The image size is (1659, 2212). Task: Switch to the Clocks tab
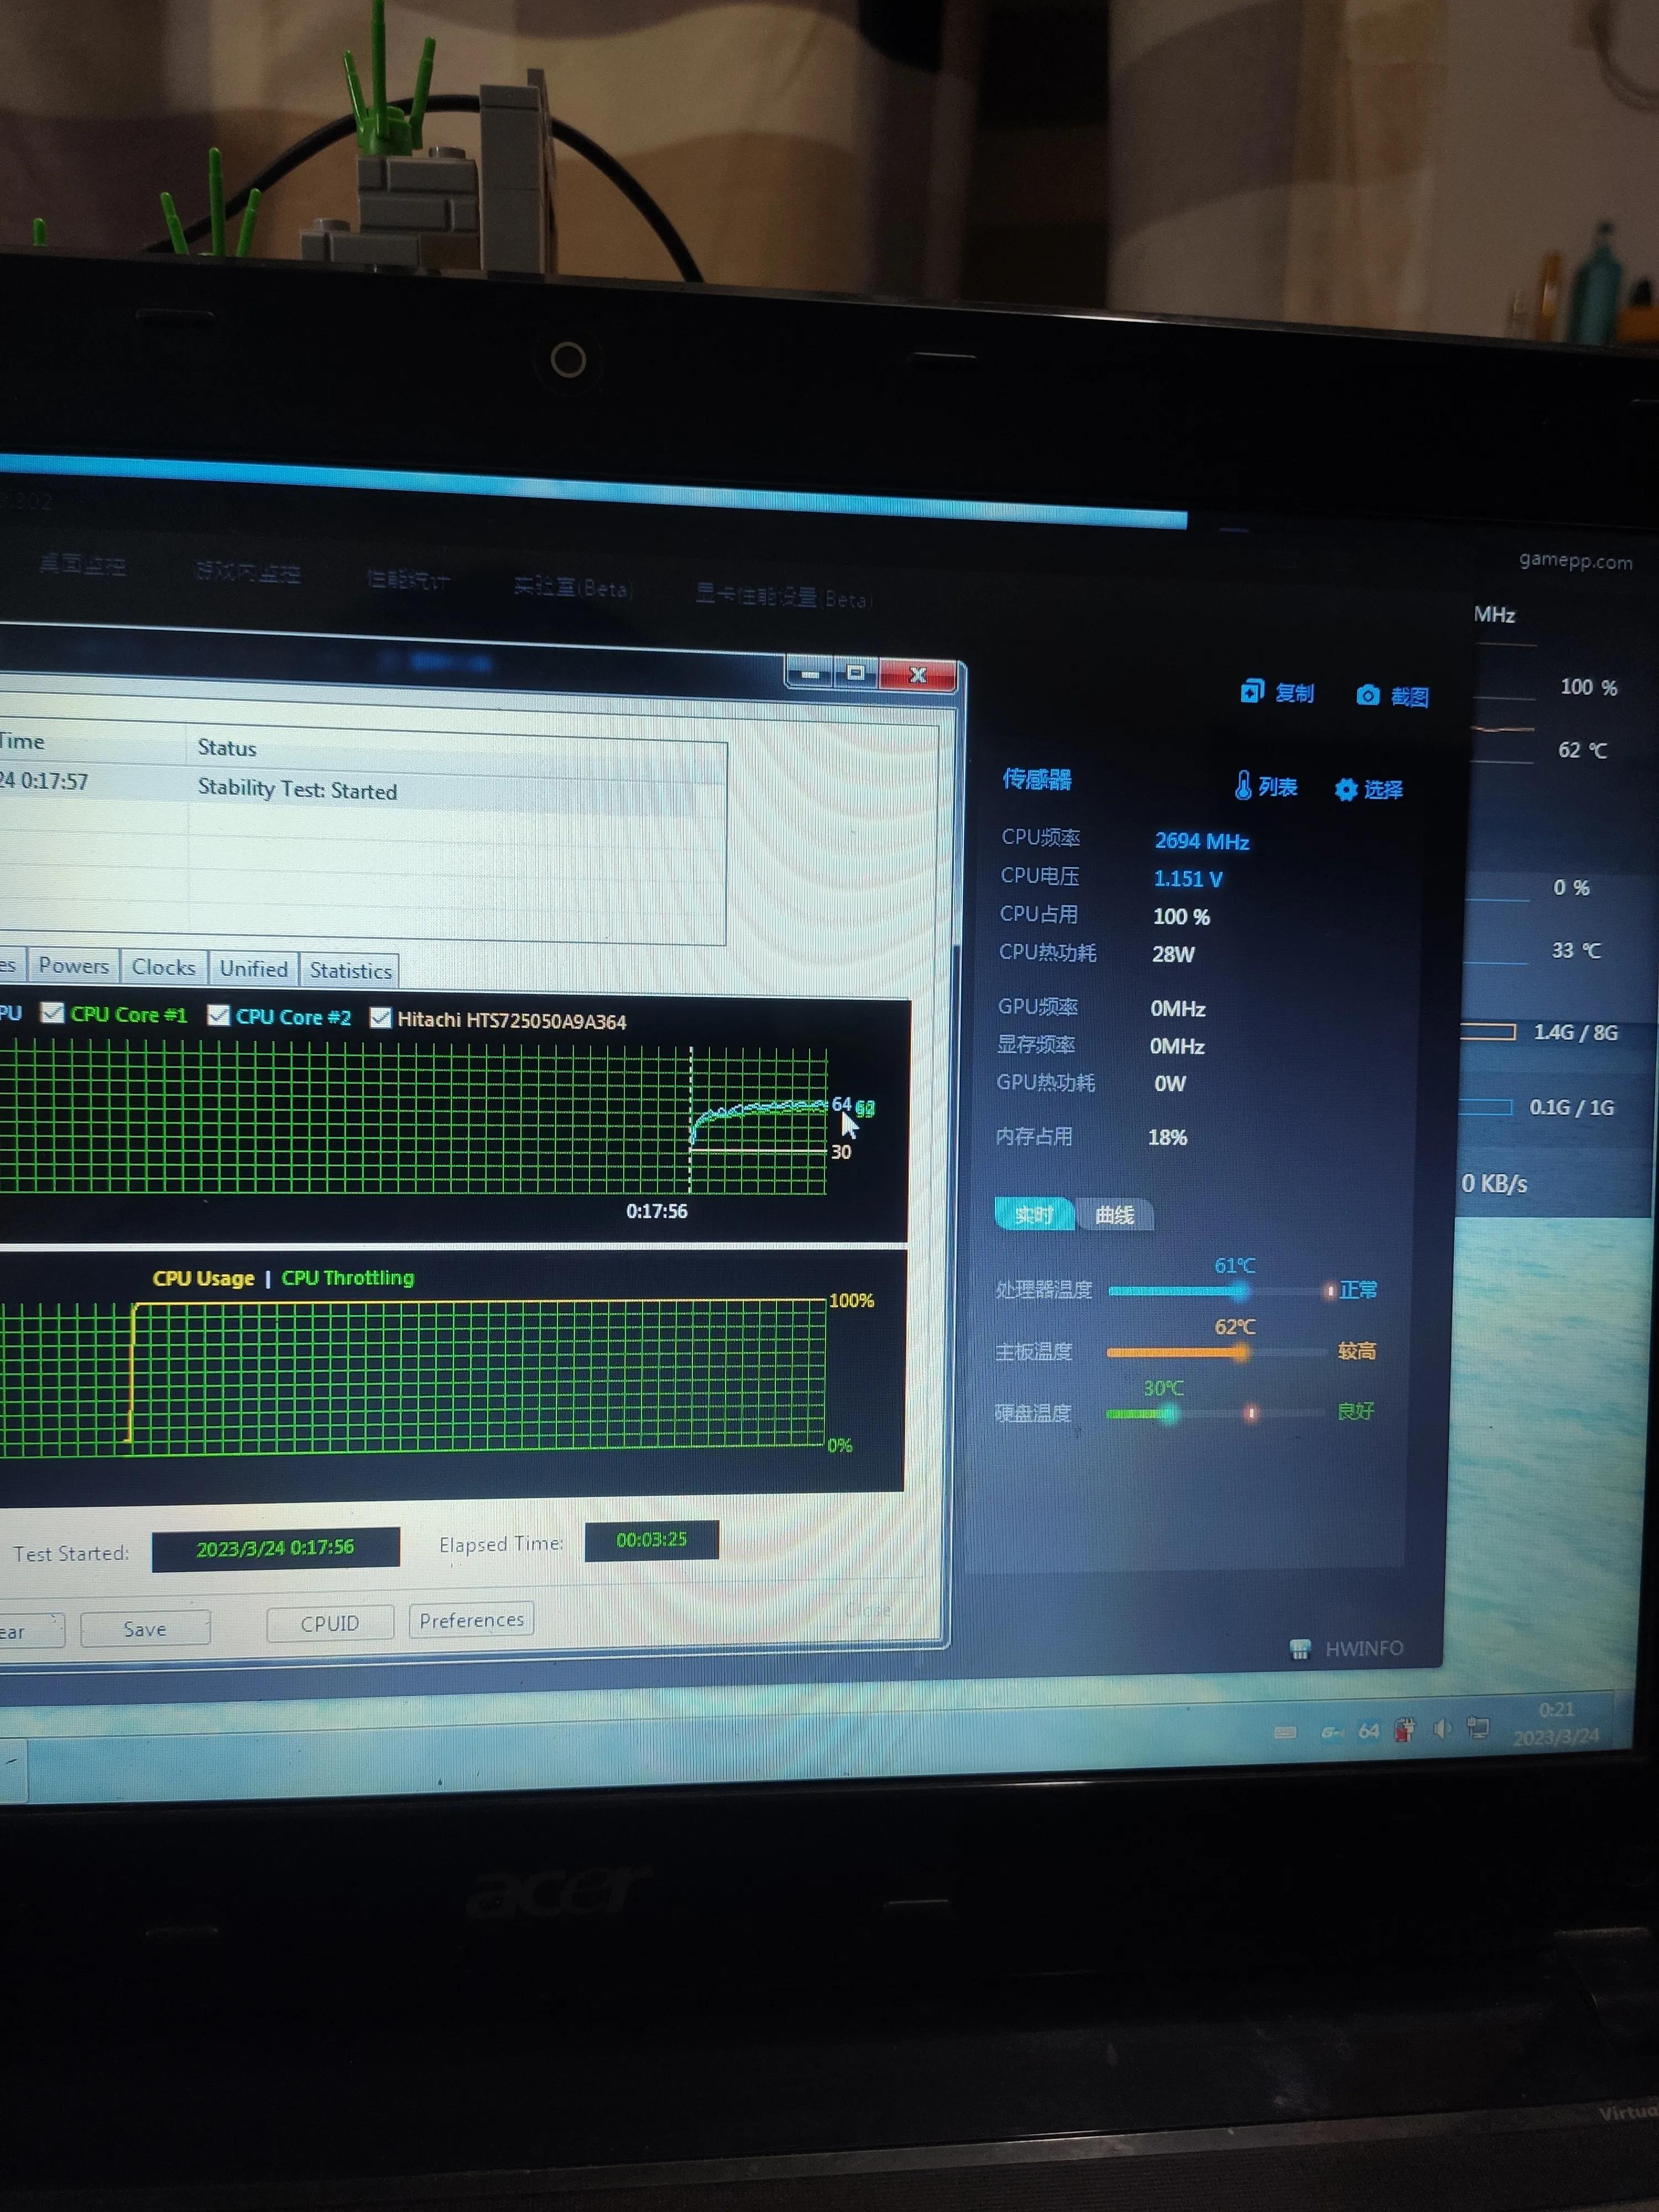(x=163, y=967)
